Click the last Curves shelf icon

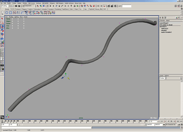pyautogui.click(x=54, y=13)
